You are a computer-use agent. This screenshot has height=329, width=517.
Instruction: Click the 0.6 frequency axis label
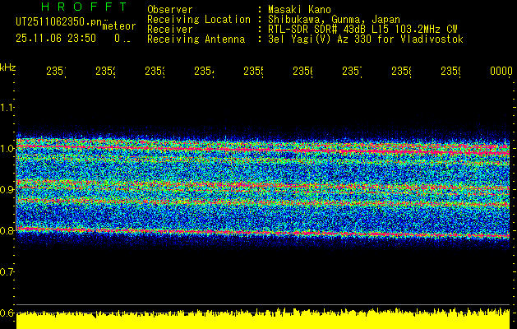(7, 313)
